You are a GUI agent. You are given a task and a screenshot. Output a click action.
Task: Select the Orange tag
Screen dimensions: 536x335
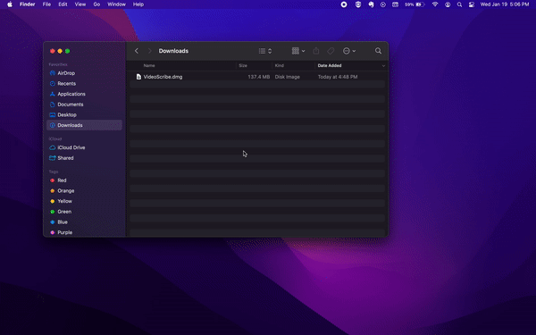(x=84, y=191)
